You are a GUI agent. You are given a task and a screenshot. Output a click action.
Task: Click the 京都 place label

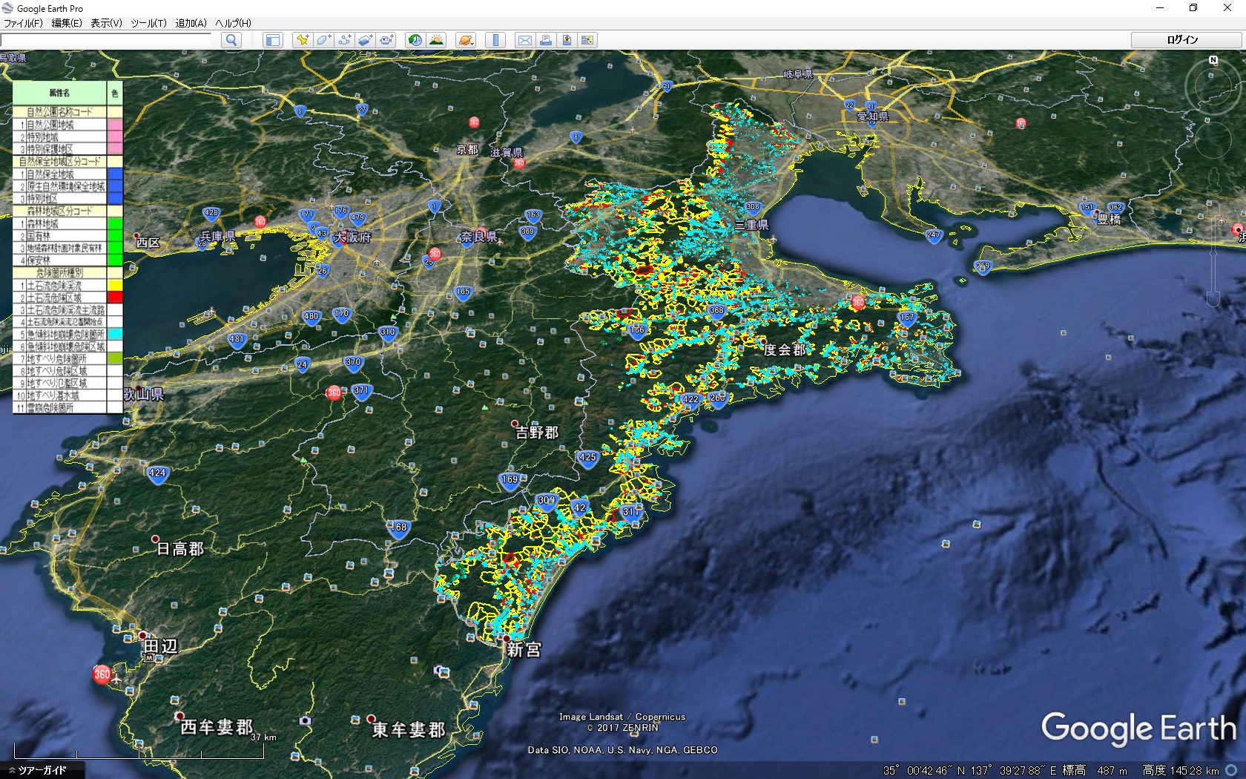467,149
